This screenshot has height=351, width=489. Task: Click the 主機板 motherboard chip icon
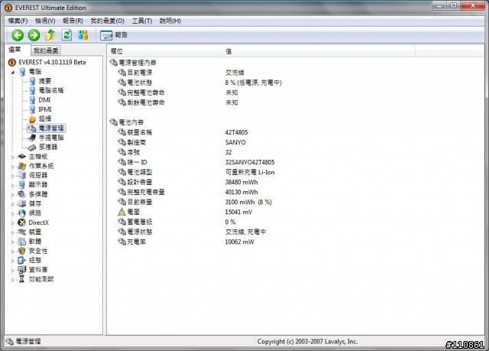pos(22,156)
